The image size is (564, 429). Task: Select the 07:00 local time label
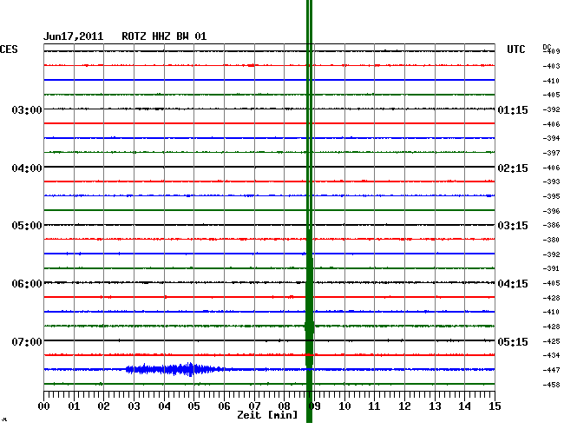coord(27,341)
